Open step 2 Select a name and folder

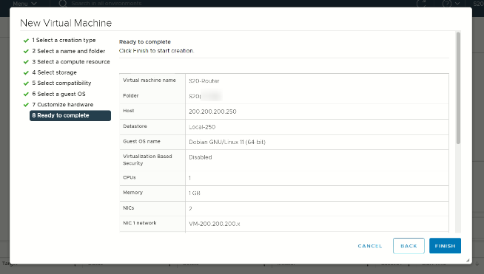click(69, 51)
